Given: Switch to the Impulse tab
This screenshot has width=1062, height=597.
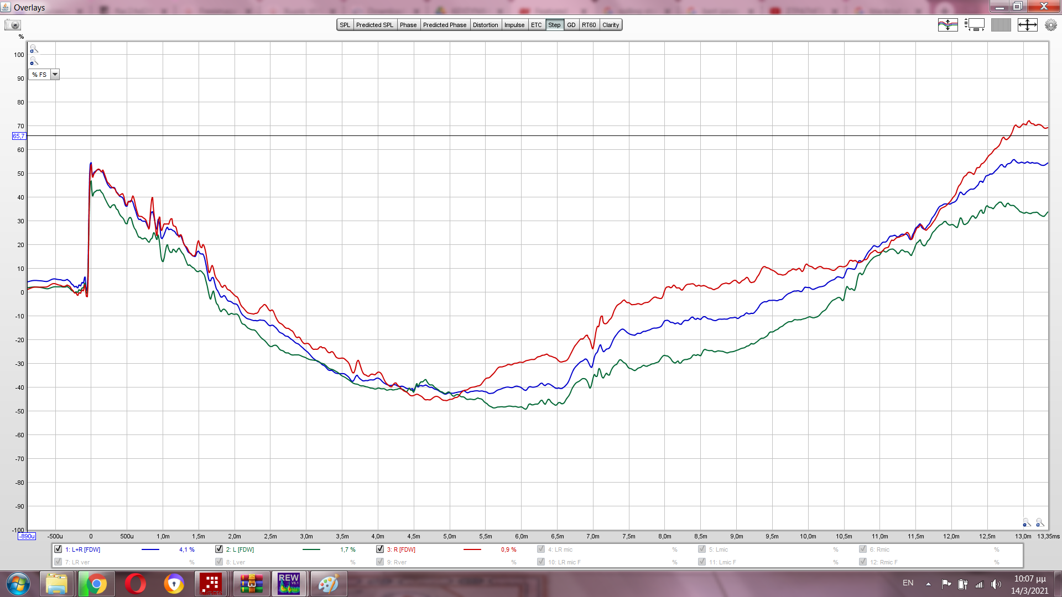Looking at the screenshot, I should (x=514, y=25).
